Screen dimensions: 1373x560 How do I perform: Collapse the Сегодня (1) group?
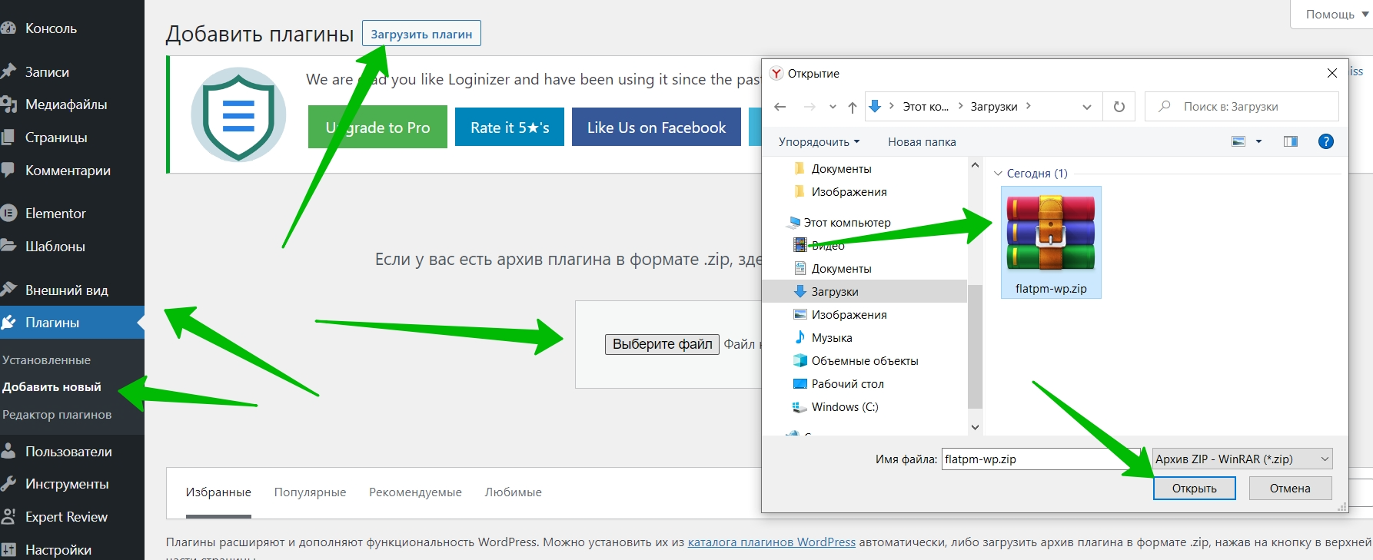click(998, 174)
